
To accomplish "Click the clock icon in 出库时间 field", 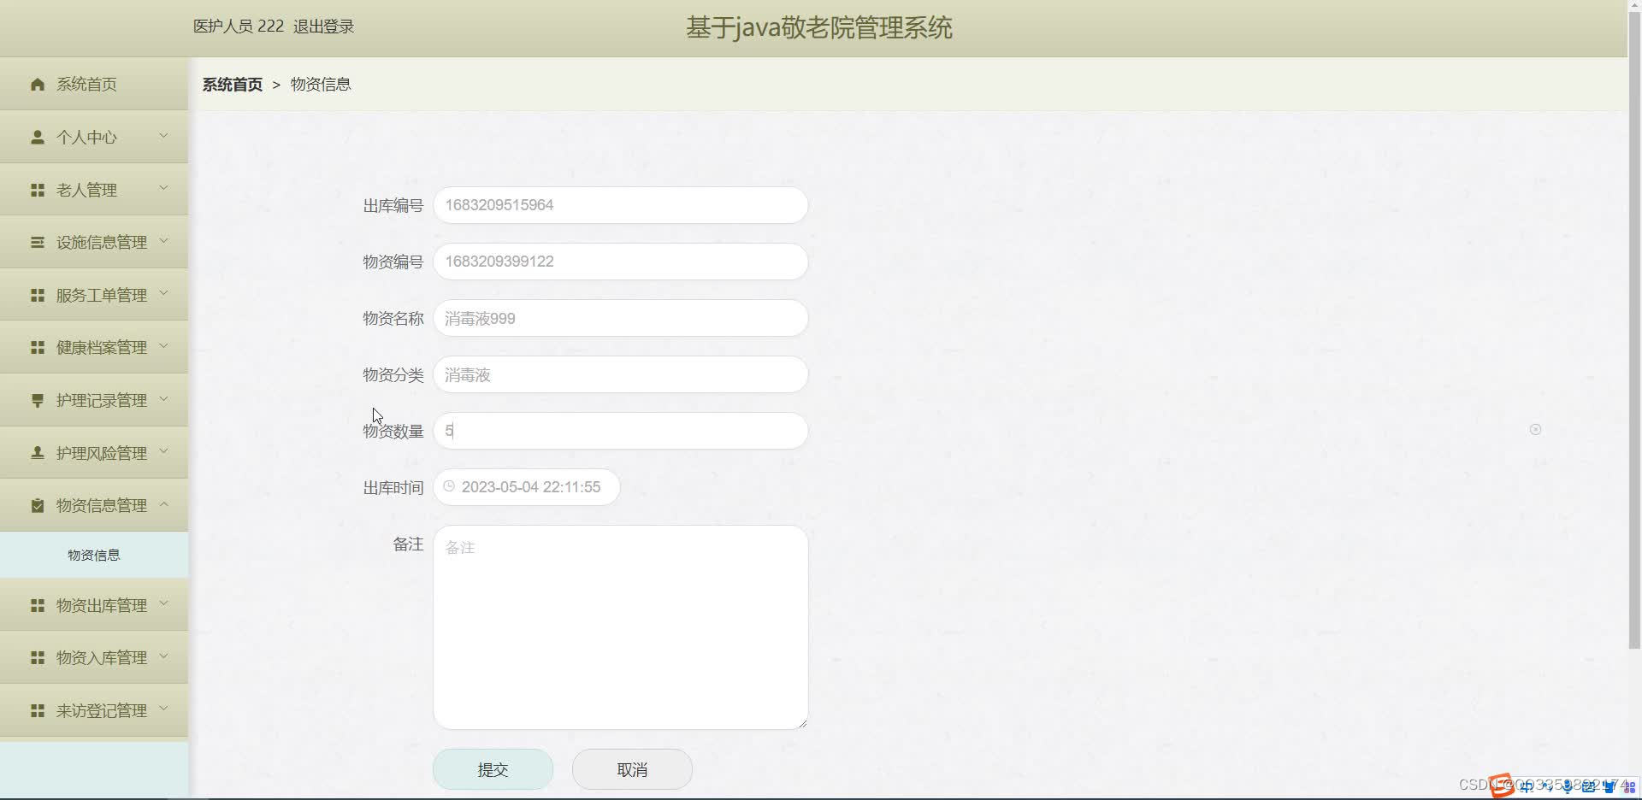I will [449, 486].
